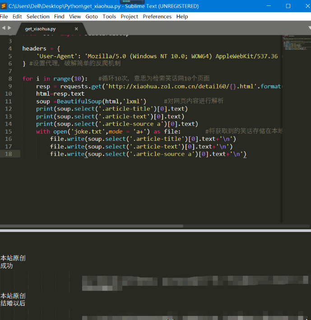Click the word 'headers' on line 4
311x320 pixels.
click(x=34, y=49)
